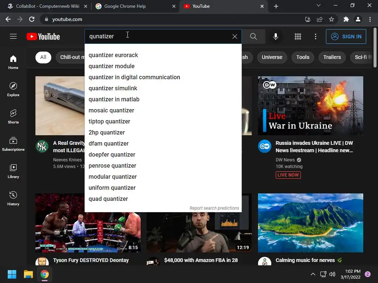Go back with browser back arrow
The height and width of the screenshot is (283, 378).
click(8, 19)
